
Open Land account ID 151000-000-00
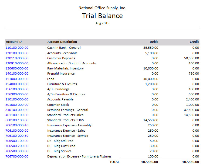pyautogui.click(x=17, y=79)
